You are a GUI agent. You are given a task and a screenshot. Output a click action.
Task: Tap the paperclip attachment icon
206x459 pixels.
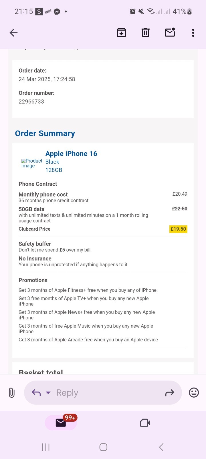click(11, 392)
